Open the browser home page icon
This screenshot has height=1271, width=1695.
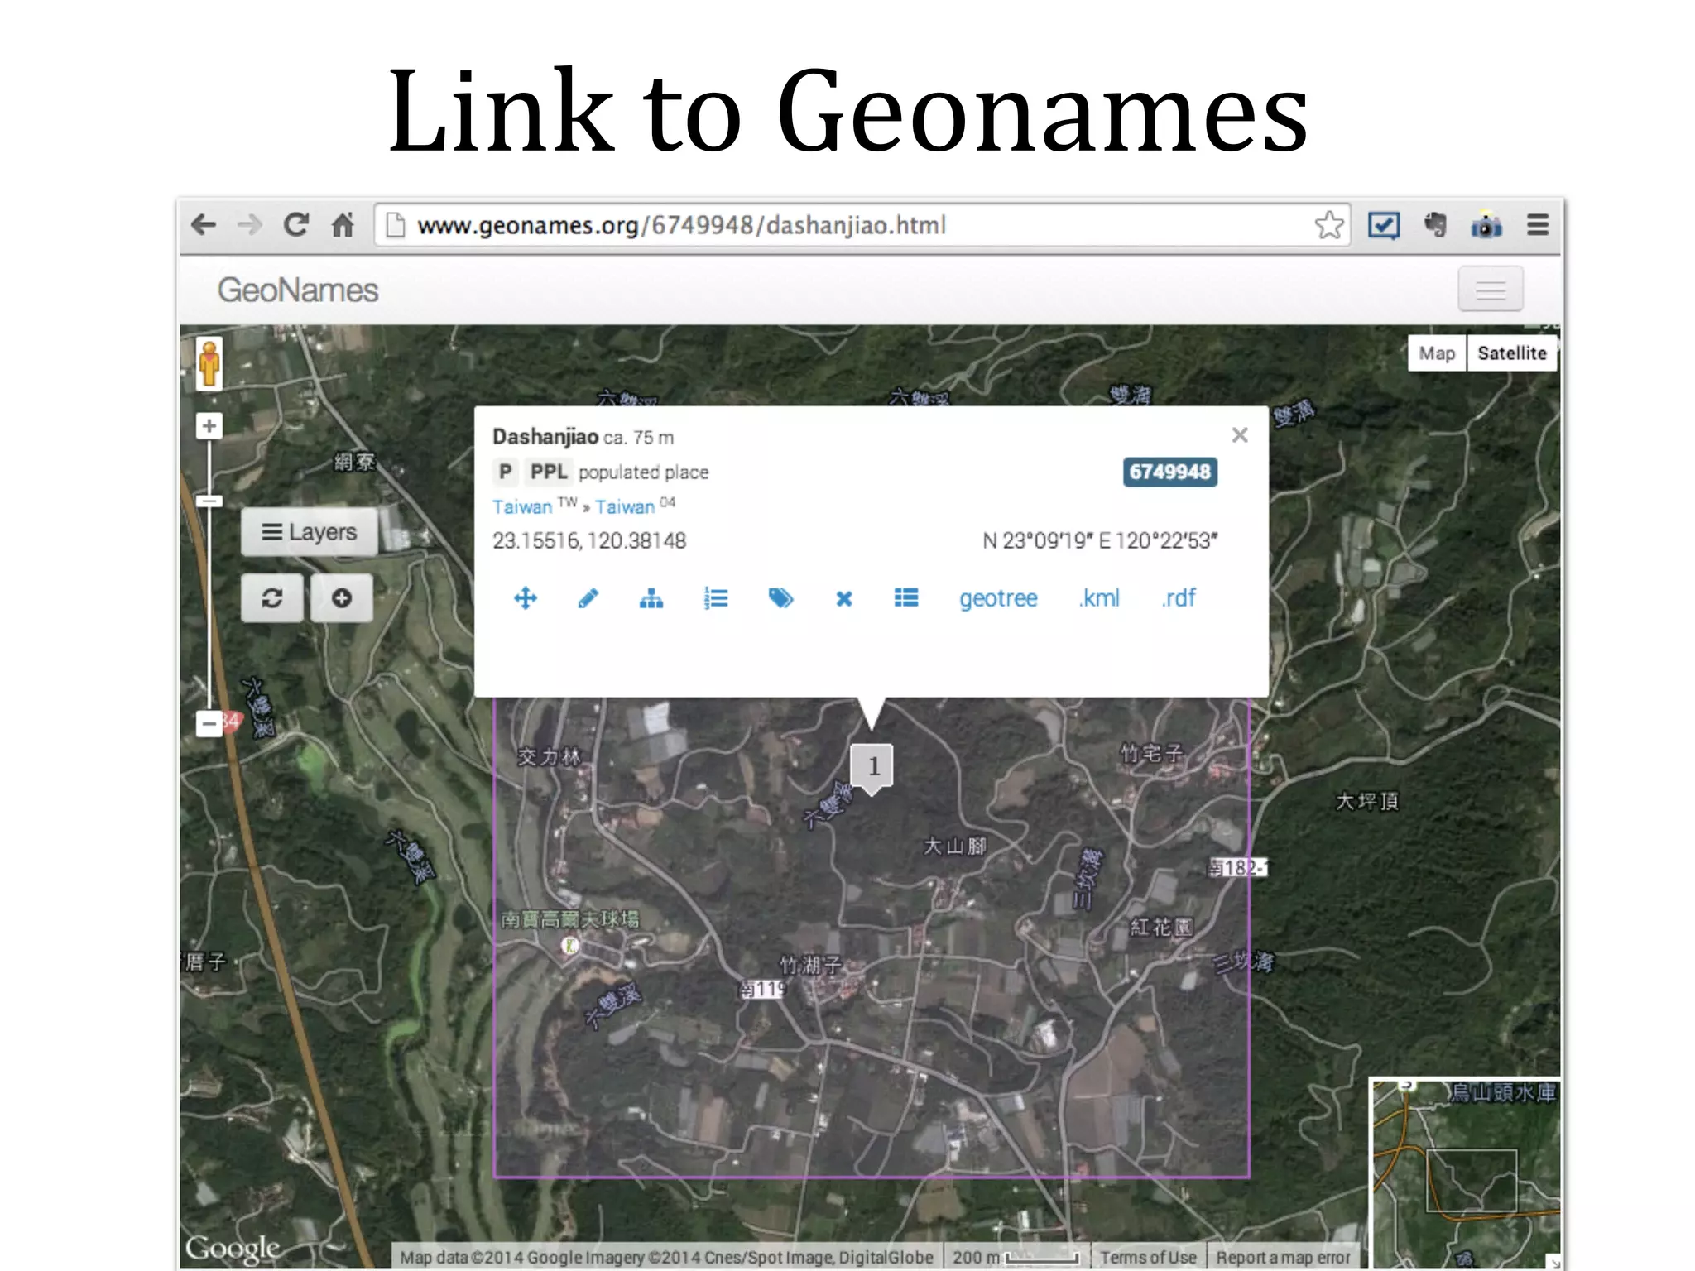[x=343, y=225]
